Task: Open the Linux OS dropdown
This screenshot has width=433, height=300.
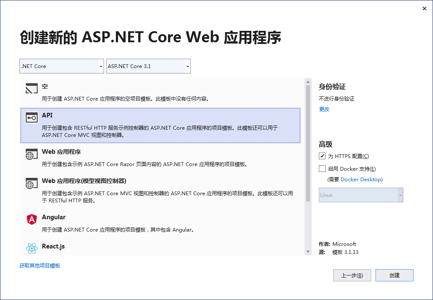Action: pos(361,195)
